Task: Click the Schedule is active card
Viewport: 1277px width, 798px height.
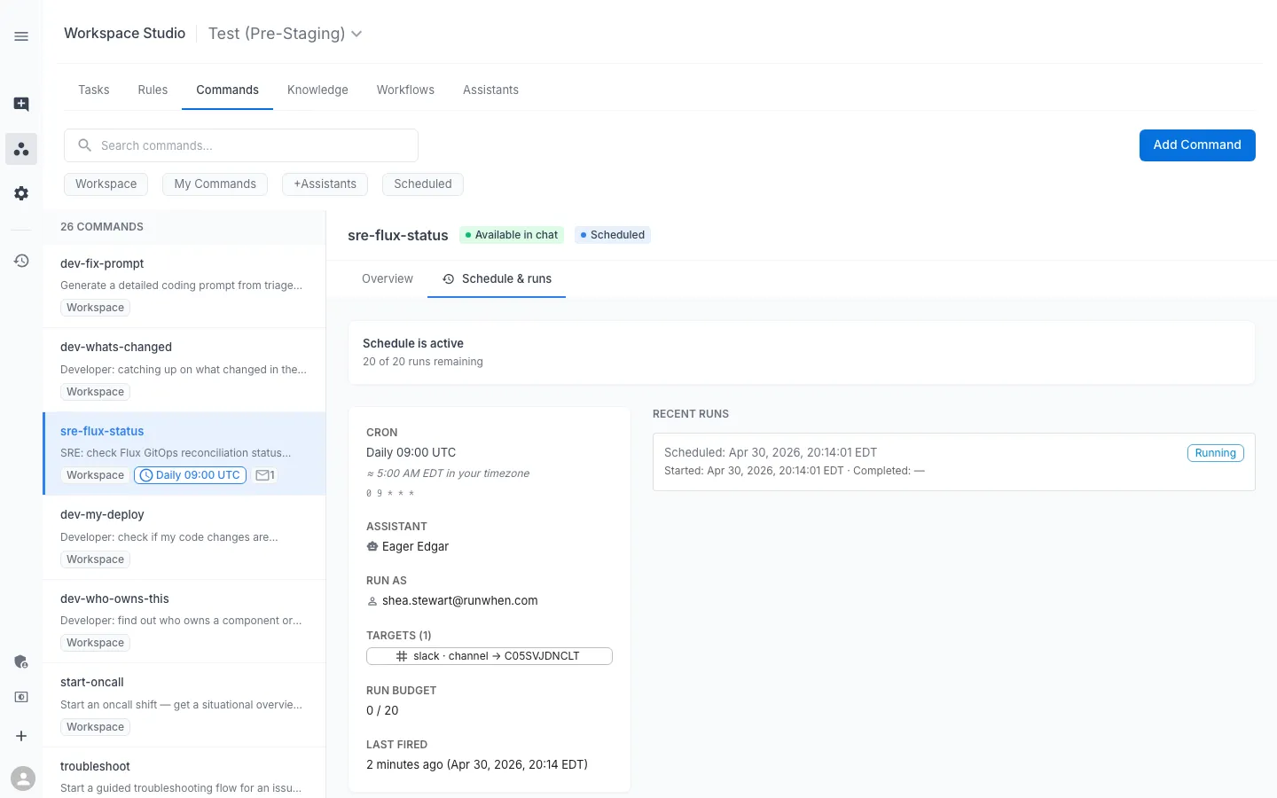Action: tap(802, 352)
